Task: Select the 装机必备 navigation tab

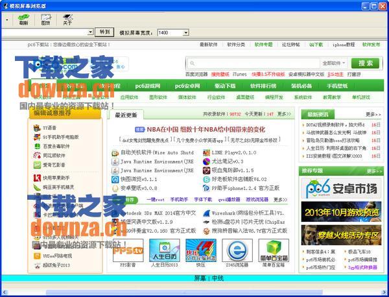Action: click(x=301, y=86)
